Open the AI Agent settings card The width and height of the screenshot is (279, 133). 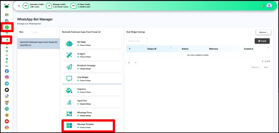[x=92, y=55]
